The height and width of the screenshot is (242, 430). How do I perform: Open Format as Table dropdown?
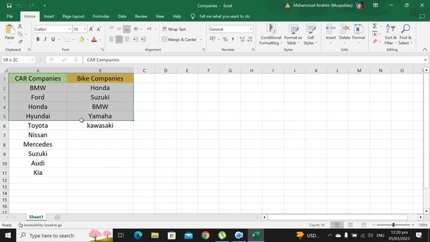(x=293, y=34)
